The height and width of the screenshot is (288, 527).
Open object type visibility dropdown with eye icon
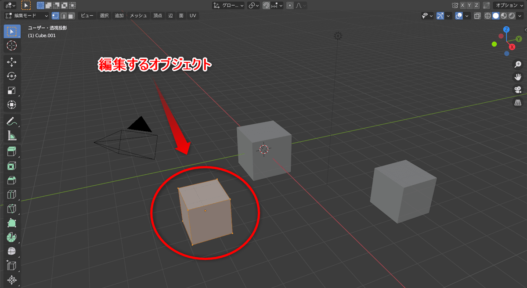pyautogui.click(x=427, y=16)
